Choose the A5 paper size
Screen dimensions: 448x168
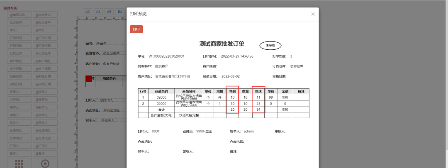click(x=110, y=12)
